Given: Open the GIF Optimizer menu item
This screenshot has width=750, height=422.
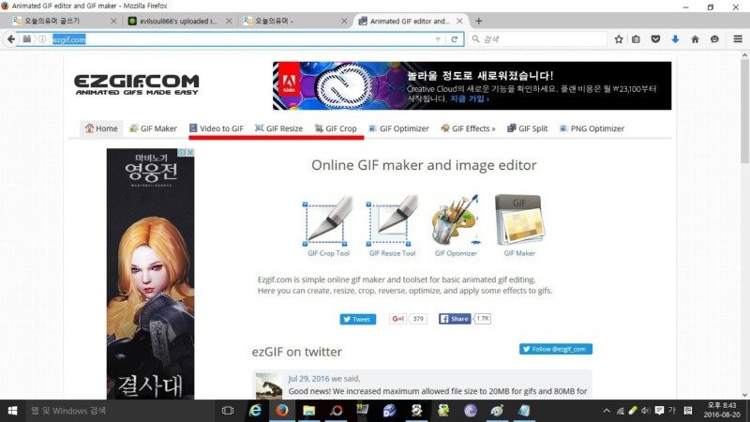Looking at the screenshot, I should tap(399, 128).
